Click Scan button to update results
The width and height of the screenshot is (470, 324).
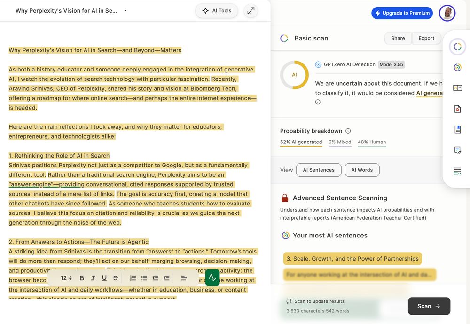point(429,306)
